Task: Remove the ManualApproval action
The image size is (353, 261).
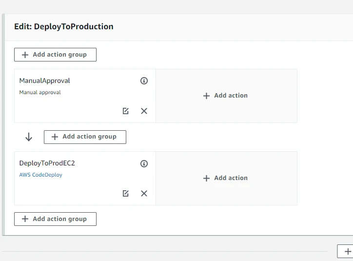Action: point(144,111)
